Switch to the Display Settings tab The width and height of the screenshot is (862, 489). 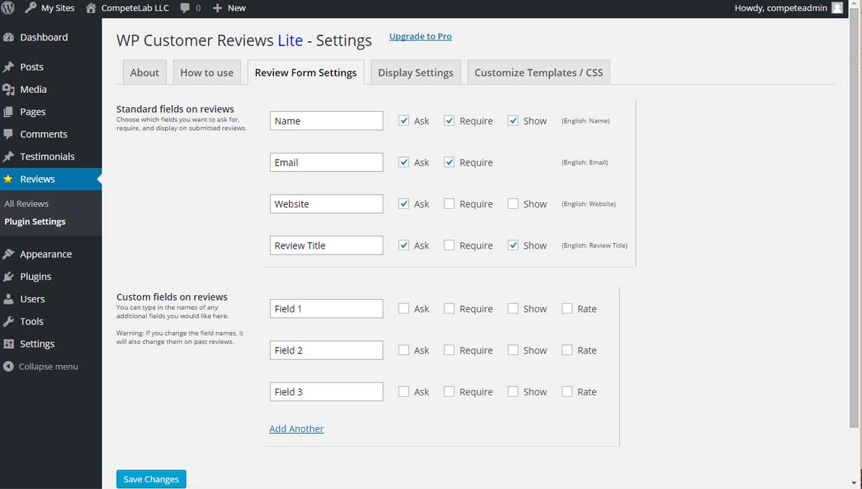click(415, 72)
